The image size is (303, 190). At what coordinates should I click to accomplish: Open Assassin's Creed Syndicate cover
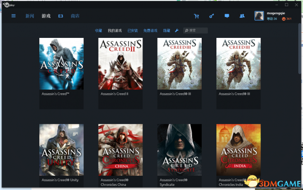179,150
